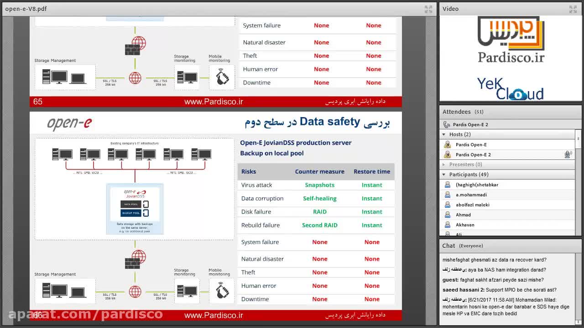
Task: Click the microphone icon of Pardis Open-E 2
Action: point(568,154)
